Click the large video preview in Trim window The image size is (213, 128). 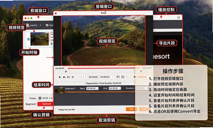pyautogui.click(x=103, y=40)
